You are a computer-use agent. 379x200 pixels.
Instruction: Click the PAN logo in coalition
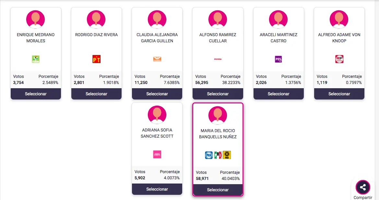(209, 155)
